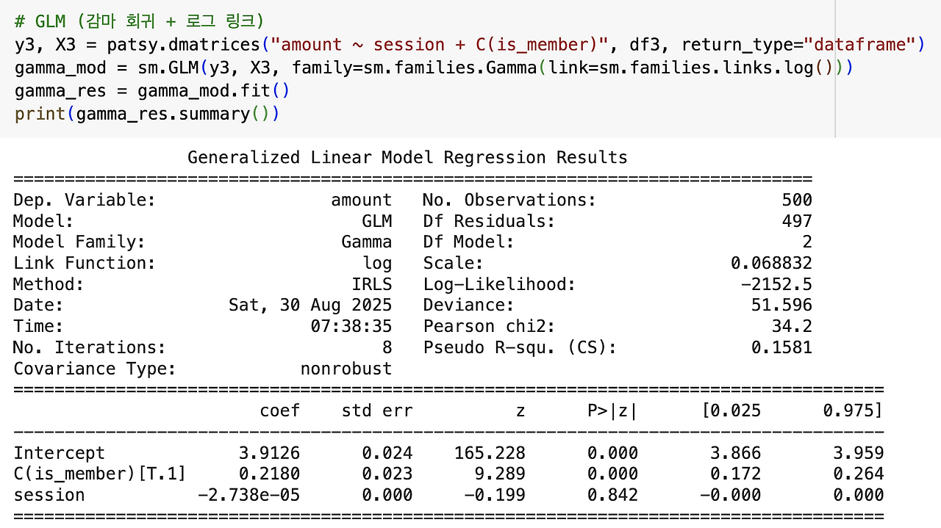Screen dimensions: 941x528
Task: Click the Pseudo R-squ. value '0.1581'
Action: pyautogui.click(x=781, y=347)
